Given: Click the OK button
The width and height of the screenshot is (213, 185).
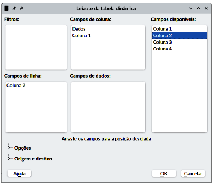Looking at the screenshot, I should pyautogui.click(x=164, y=173).
